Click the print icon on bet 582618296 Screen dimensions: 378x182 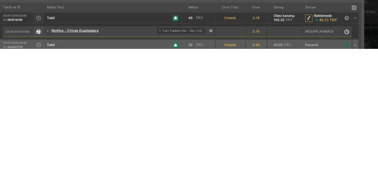(175, 18)
